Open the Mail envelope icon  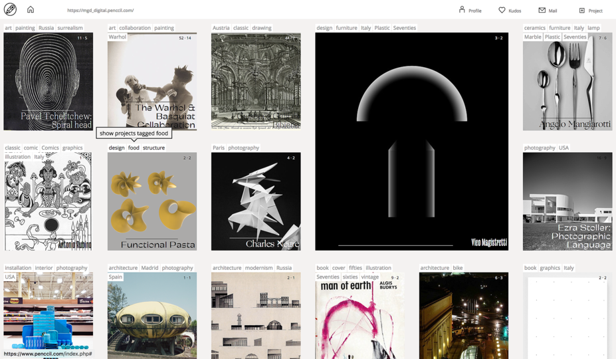pos(542,10)
